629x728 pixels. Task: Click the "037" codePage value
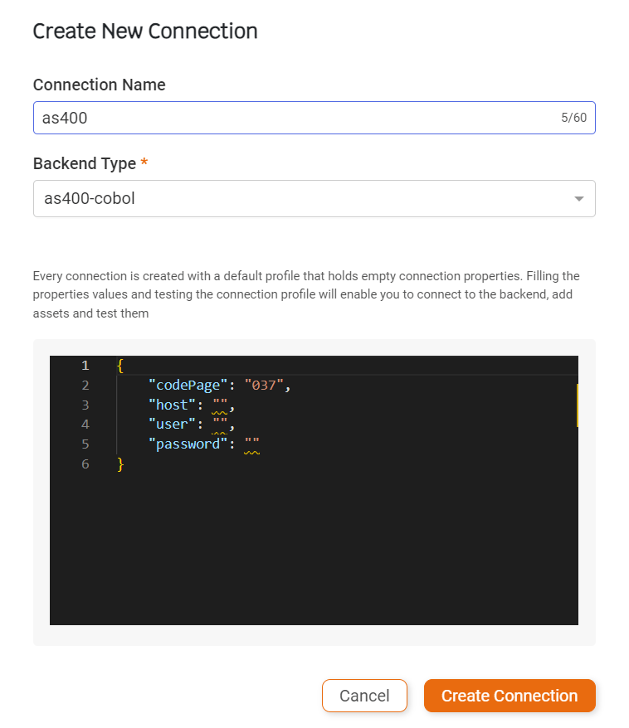(264, 386)
